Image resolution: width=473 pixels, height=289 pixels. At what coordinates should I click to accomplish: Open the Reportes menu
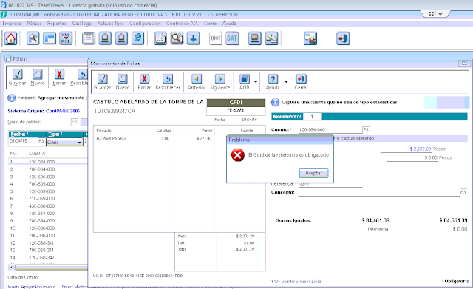56,24
